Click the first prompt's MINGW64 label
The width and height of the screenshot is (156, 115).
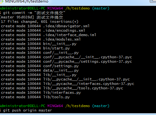click(x=55, y=8)
